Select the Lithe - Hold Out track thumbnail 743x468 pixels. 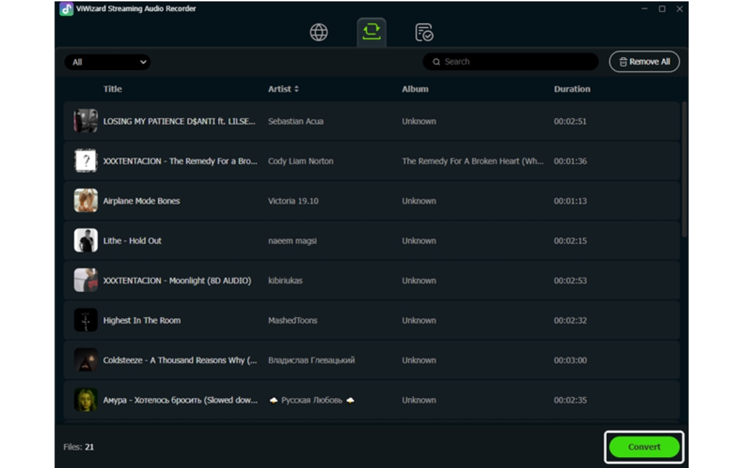(x=86, y=241)
